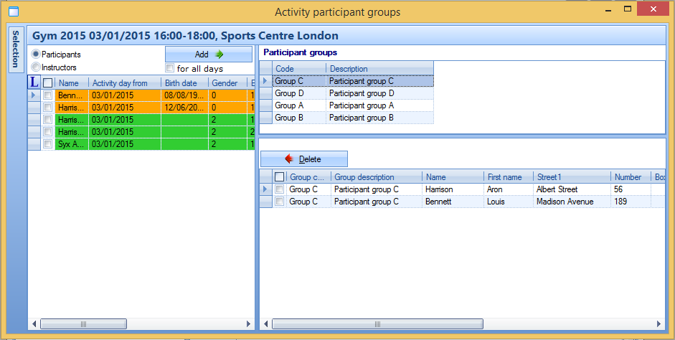
Task: Click row selector arrow beside Group C code
Action: point(266,81)
